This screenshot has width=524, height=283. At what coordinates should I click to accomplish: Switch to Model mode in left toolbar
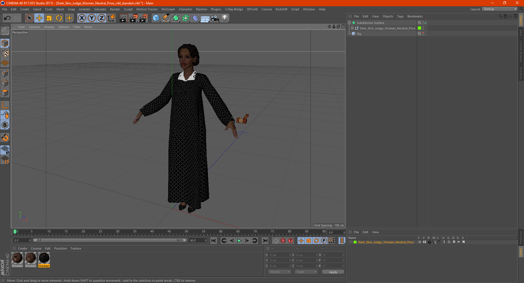(x=5, y=44)
